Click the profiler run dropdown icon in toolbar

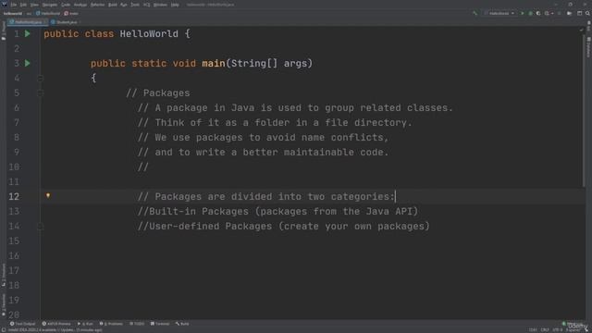pyautogui.click(x=548, y=13)
